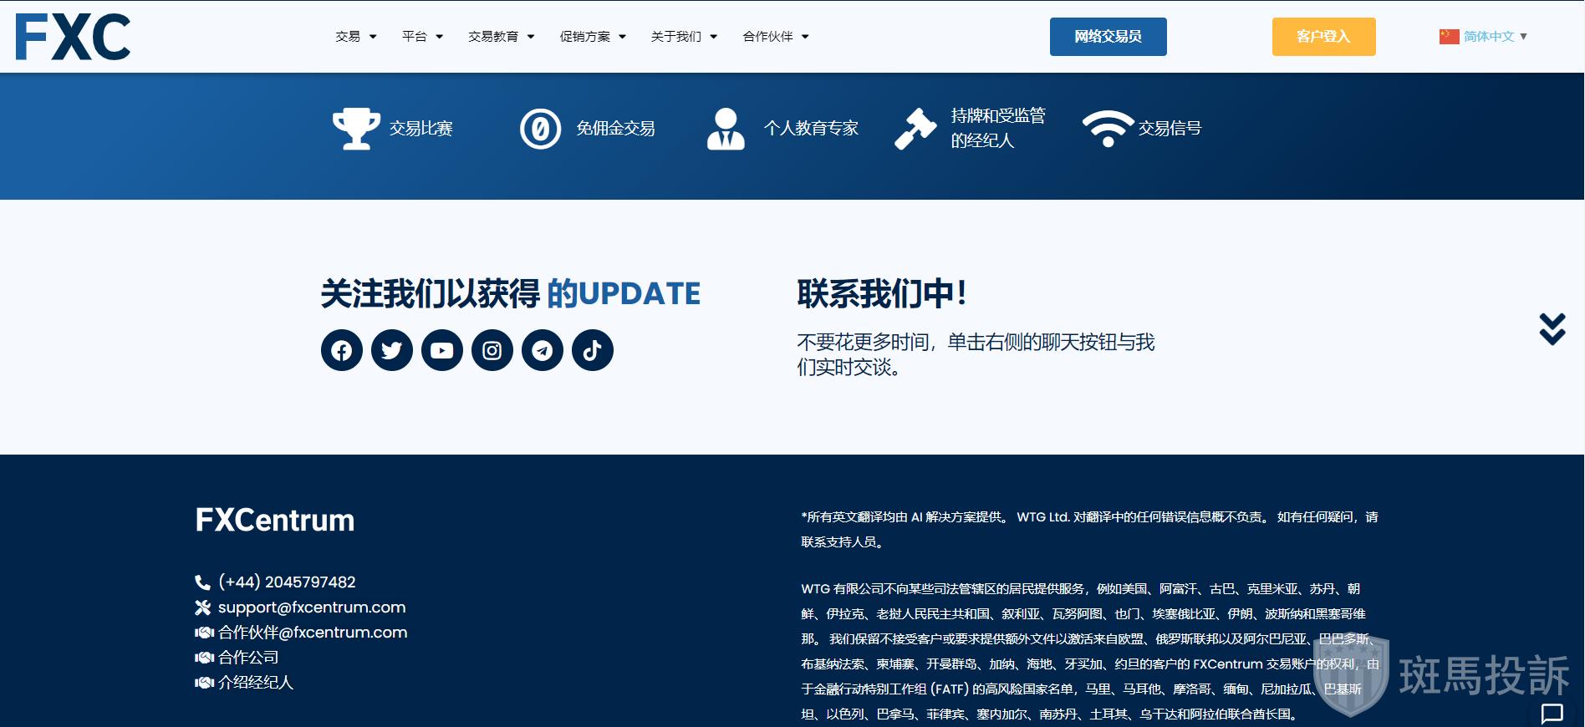Expand the 关于我们 dropdown menu
This screenshot has height=727, width=1585.
coord(684,37)
